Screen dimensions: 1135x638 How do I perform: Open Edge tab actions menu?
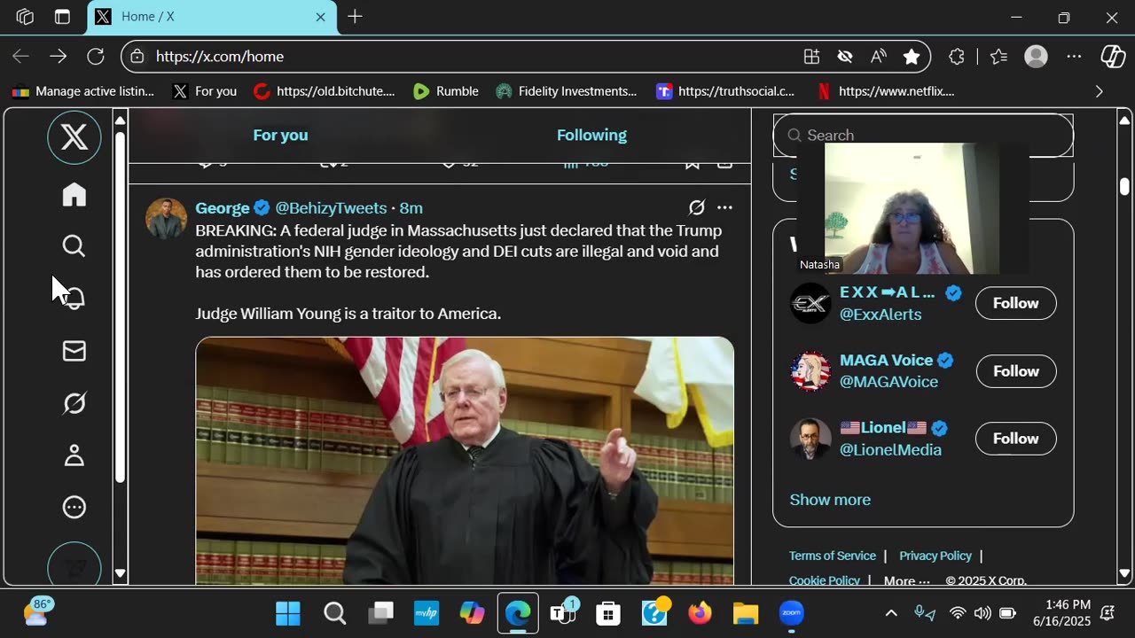[x=62, y=17]
